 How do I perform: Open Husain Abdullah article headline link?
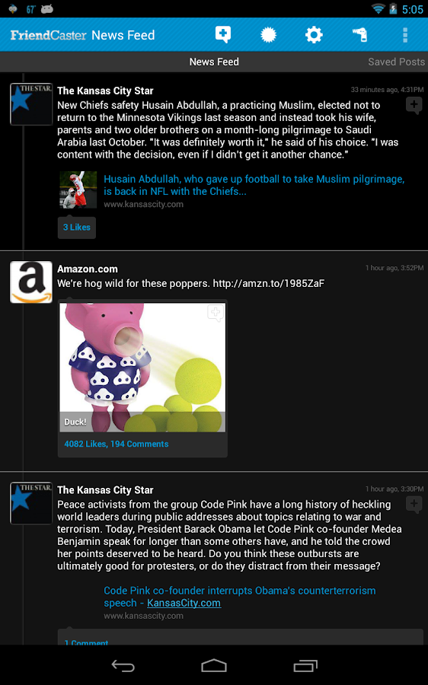254,185
